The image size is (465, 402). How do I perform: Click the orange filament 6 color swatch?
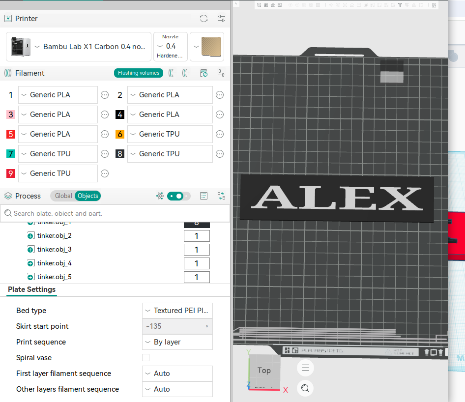120,134
